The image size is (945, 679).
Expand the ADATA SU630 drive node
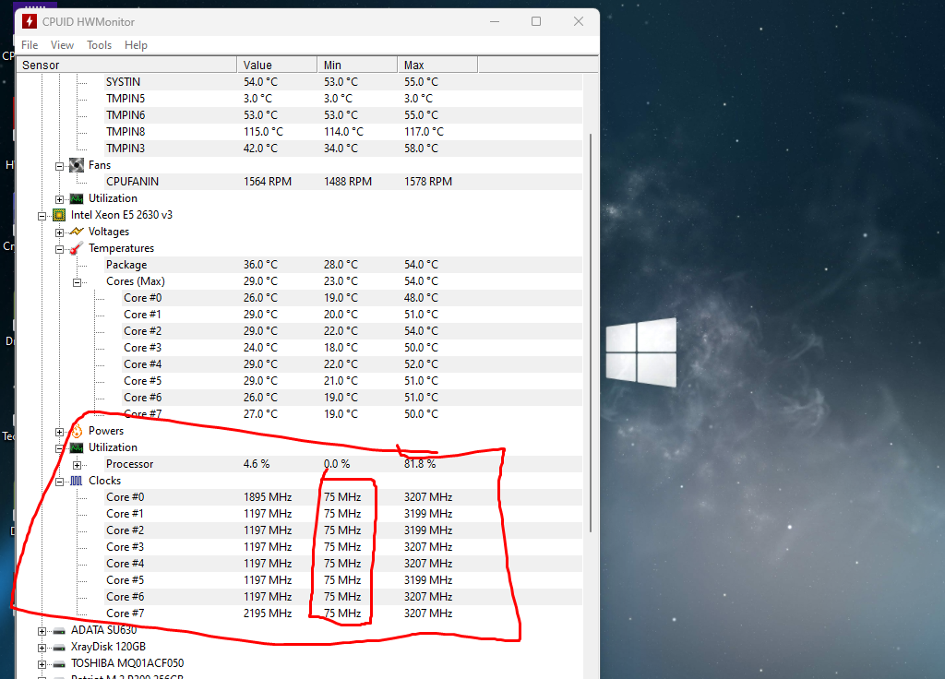(42, 631)
